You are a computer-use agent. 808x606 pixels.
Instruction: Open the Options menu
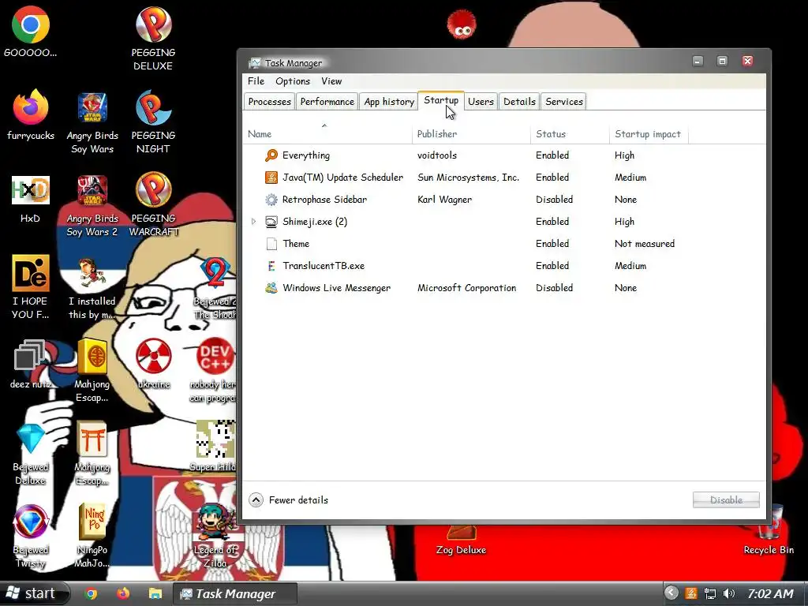point(293,81)
